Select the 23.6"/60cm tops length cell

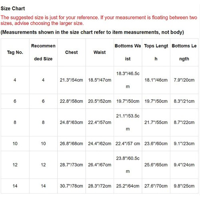pyautogui.click(x=156, y=144)
